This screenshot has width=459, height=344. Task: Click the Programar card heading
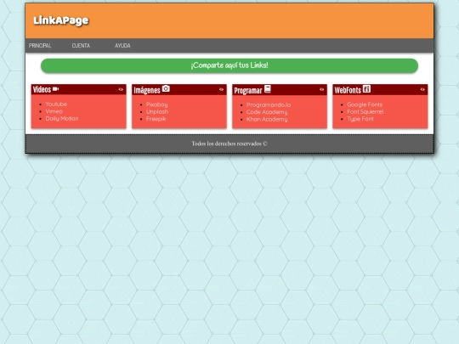click(x=248, y=91)
